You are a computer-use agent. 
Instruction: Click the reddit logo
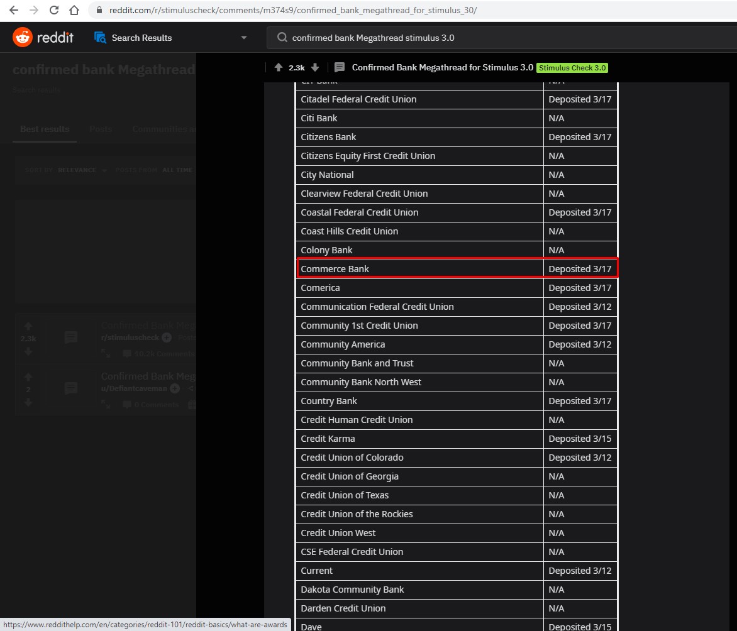tap(43, 37)
